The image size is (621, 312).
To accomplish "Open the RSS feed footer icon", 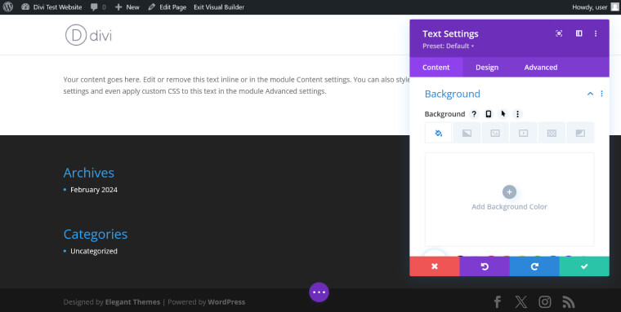I will (569, 302).
